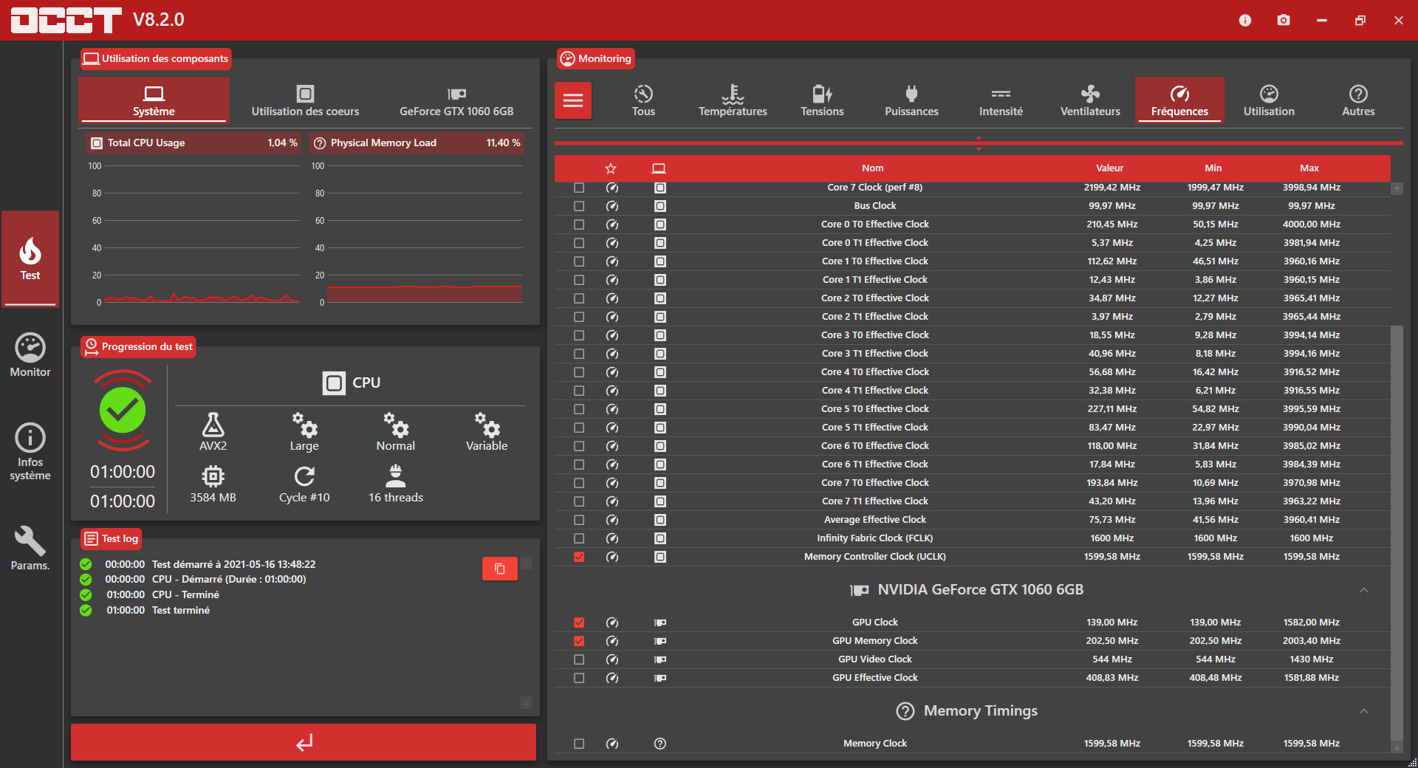Show only Températures sensors

point(733,100)
